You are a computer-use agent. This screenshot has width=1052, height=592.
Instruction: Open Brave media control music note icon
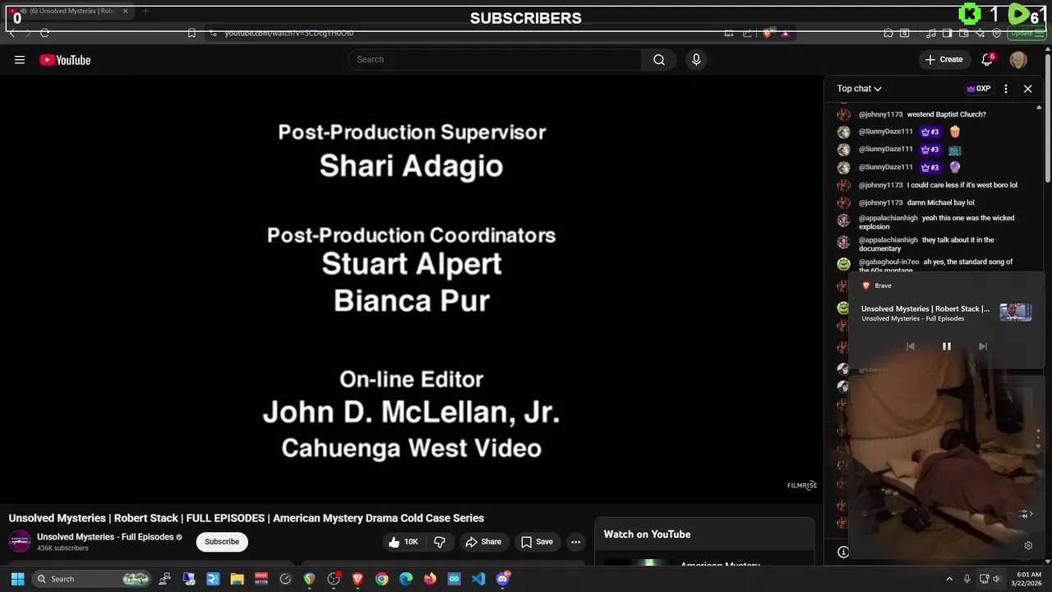point(930,33)
